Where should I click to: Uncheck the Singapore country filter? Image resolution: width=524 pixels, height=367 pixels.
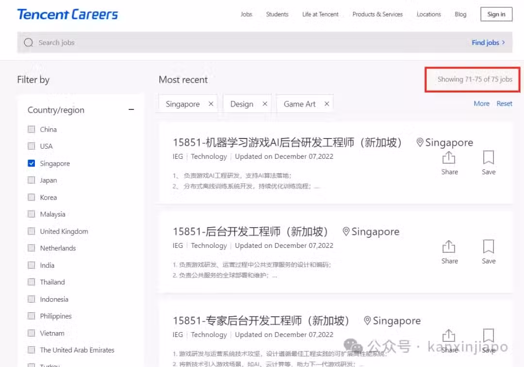click(x=32, y=163)
